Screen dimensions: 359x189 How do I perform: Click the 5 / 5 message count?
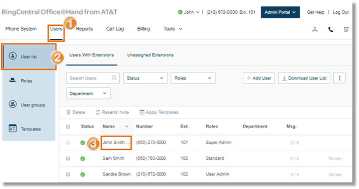click(294, 159)
